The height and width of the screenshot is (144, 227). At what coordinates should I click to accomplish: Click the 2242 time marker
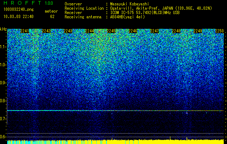point(46,31)
